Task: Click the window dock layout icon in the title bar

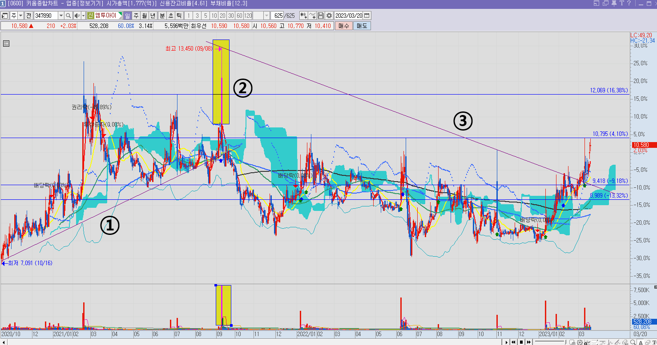Action: [597, 4]
